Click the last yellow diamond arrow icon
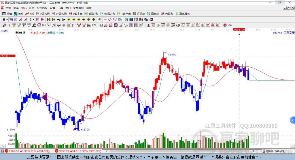Screen dimensions: 295x160 click(94, 19)
